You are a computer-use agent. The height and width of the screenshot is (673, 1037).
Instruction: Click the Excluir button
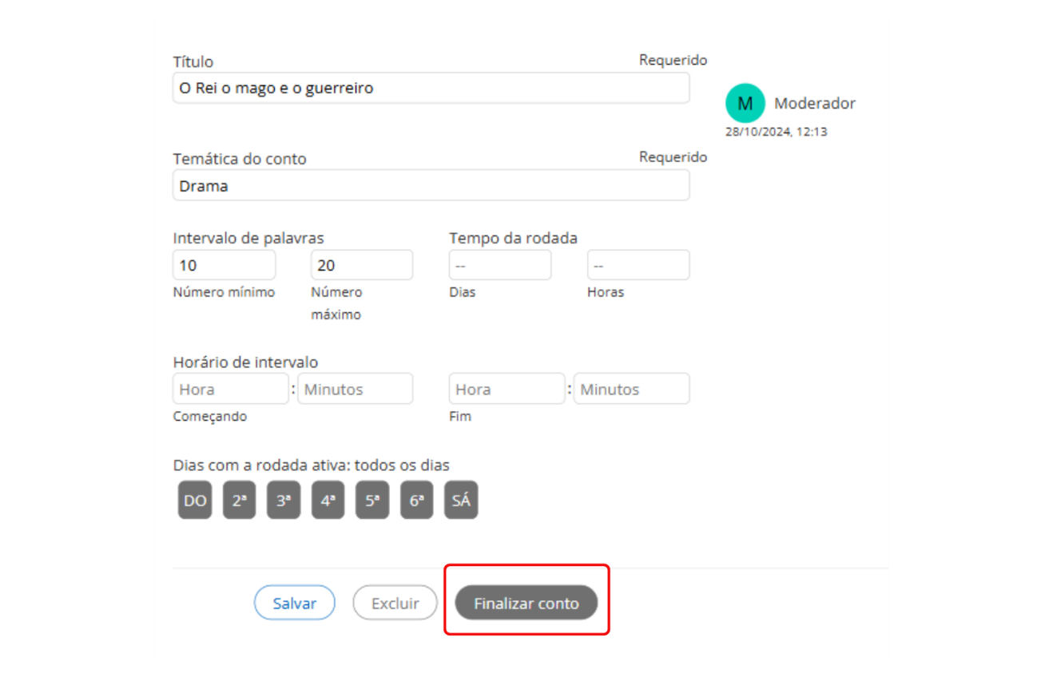pyautogui.click(x=395, y=603)
